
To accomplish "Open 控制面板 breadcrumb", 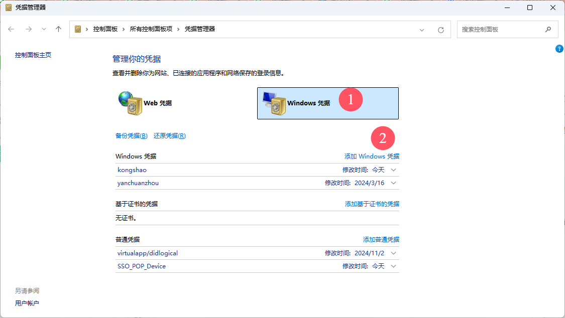I will click(105, 29).
